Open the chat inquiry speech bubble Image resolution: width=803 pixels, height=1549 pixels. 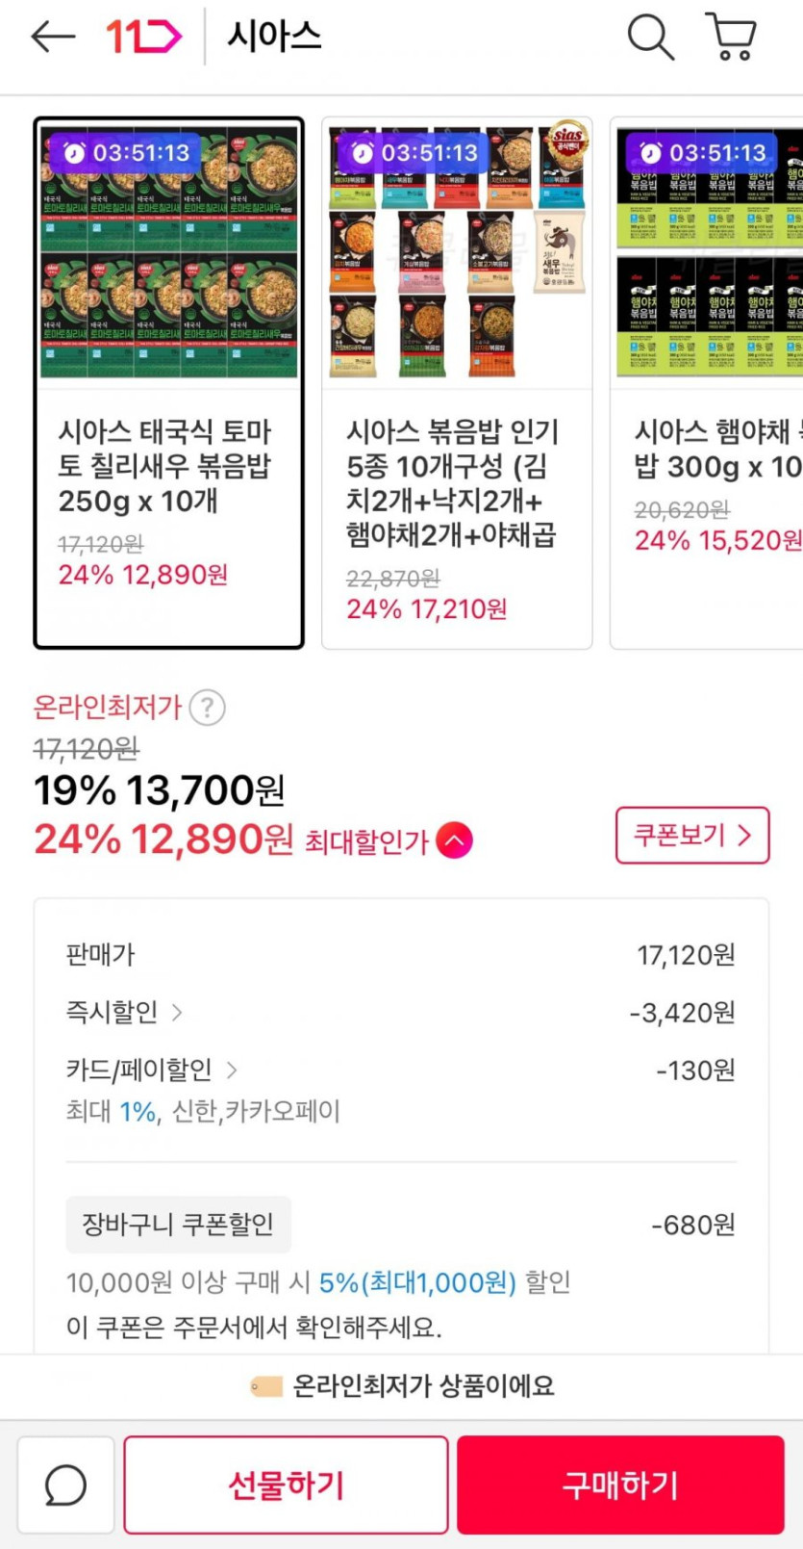pos(65,1485)
